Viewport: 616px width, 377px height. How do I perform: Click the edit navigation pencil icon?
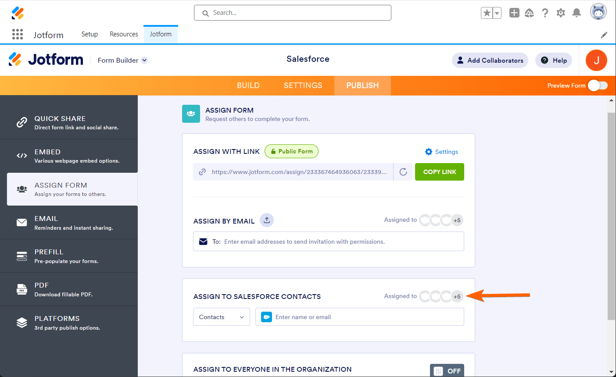click(x=604, y=35)
